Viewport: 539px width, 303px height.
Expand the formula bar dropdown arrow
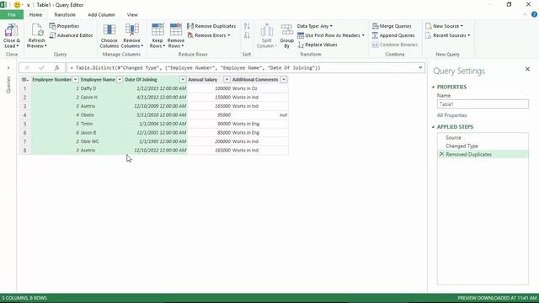(x=420, y=67)
